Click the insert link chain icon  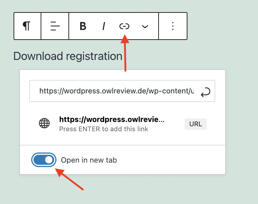(124, 26)
